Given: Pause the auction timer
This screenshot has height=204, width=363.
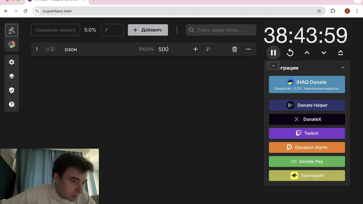Looking at the screenshot, I should click(x=273, y=53).
